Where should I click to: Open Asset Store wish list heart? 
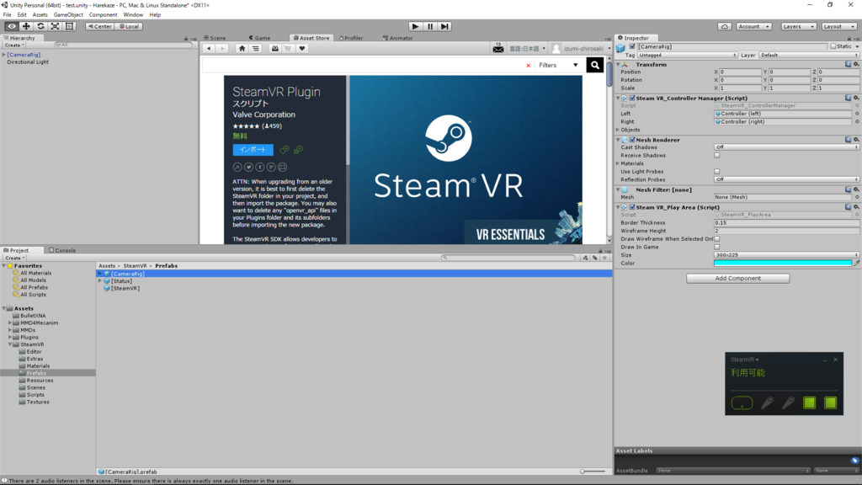tap(302, 48)
